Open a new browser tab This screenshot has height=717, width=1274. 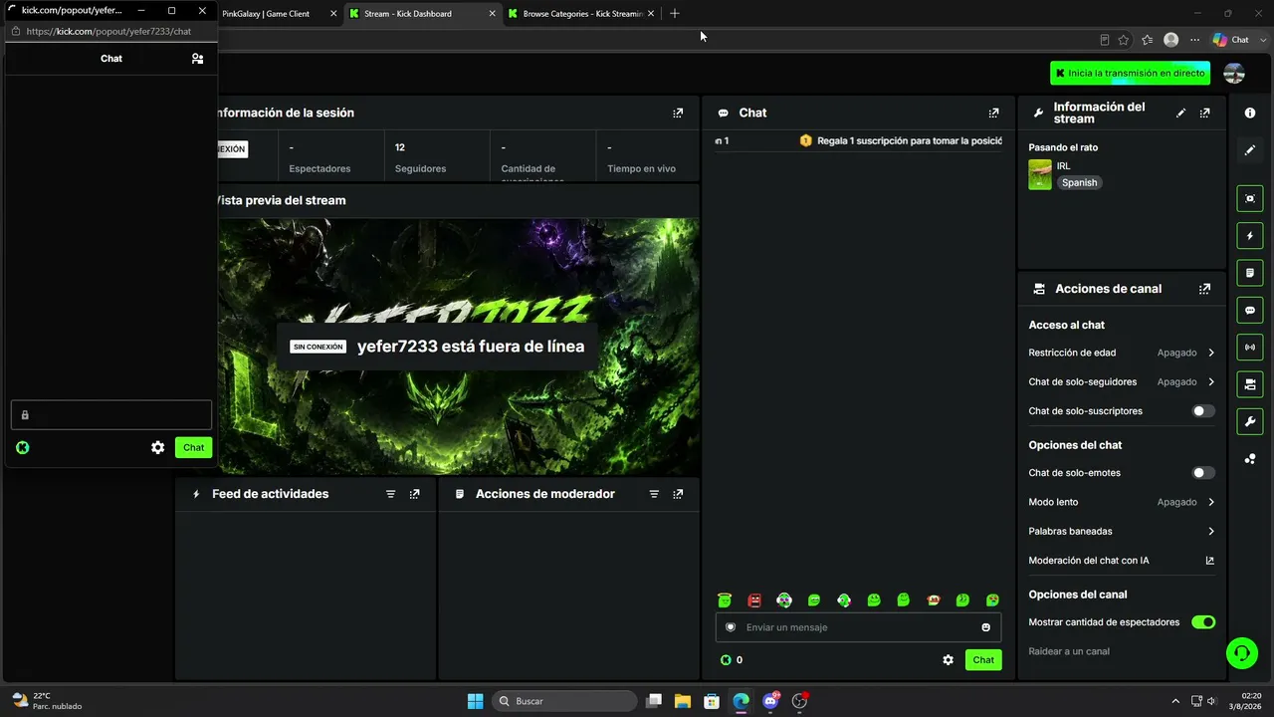tap(675, 14)
